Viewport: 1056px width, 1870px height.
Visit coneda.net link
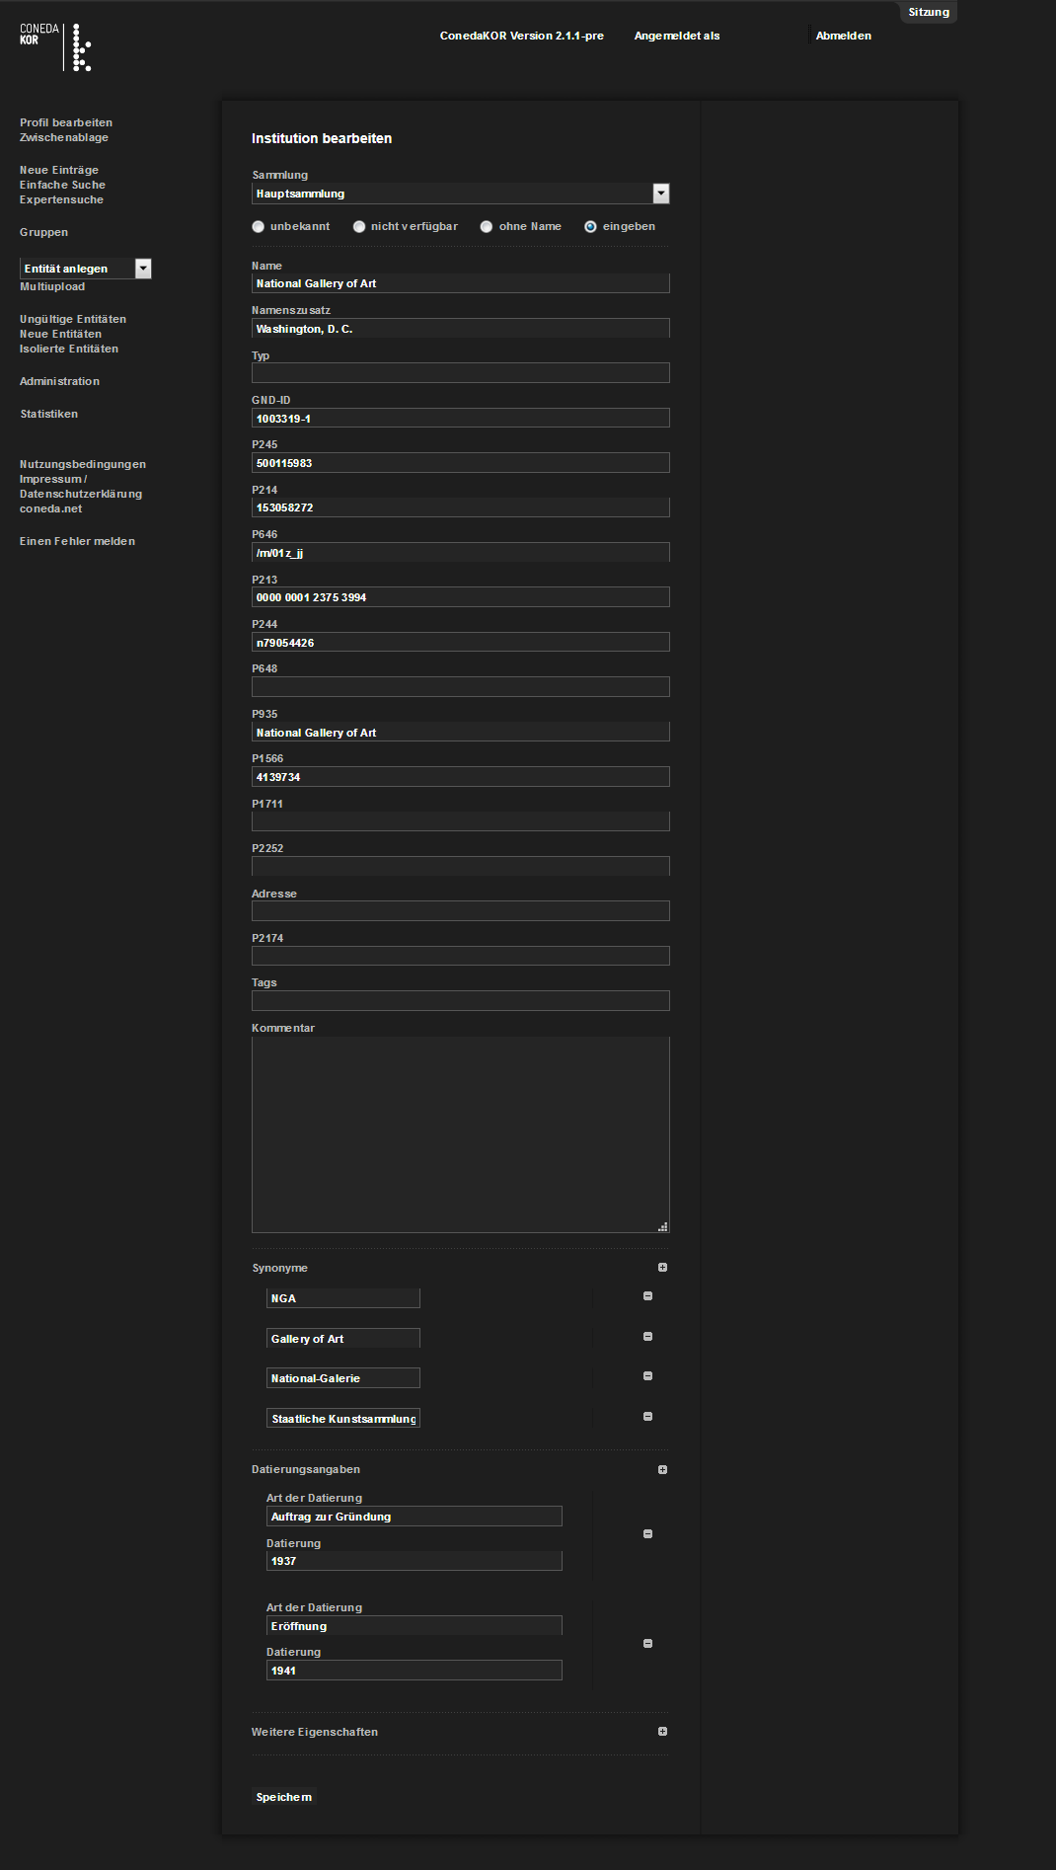click(x=51, y=509)
